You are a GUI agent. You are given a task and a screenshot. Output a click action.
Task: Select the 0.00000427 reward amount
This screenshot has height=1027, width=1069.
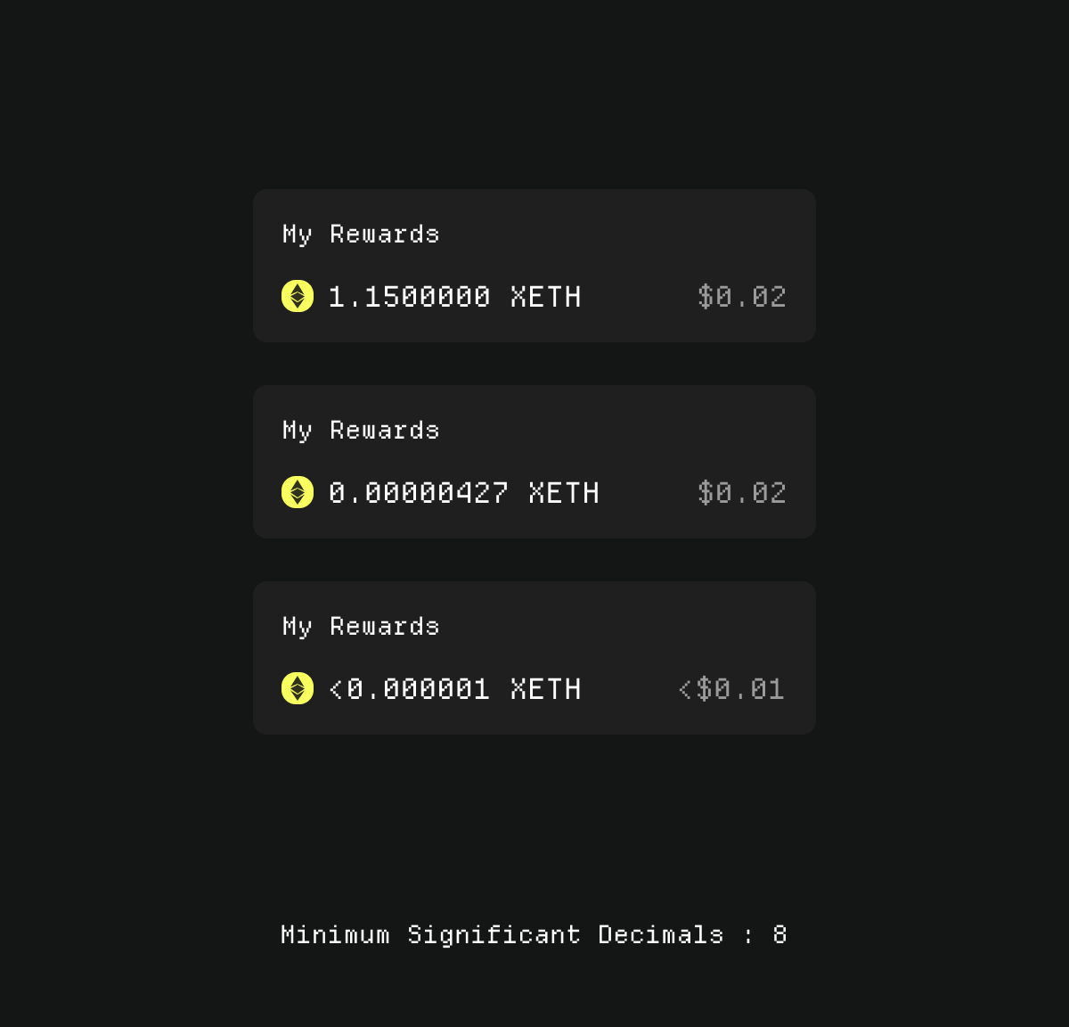(x=419, y=493)
